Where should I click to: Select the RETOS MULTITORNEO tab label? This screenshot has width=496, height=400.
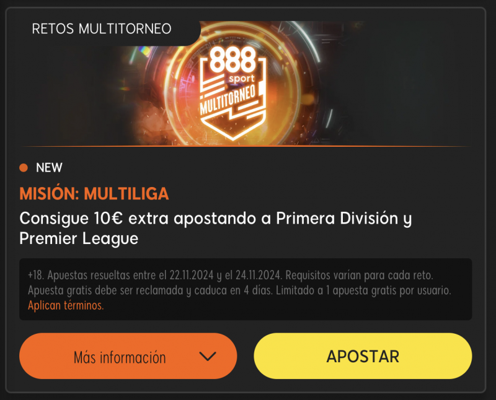[x=102, y=28]
